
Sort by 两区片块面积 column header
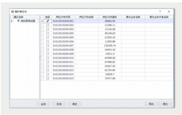pyautogui.click(x=110, y=17)
